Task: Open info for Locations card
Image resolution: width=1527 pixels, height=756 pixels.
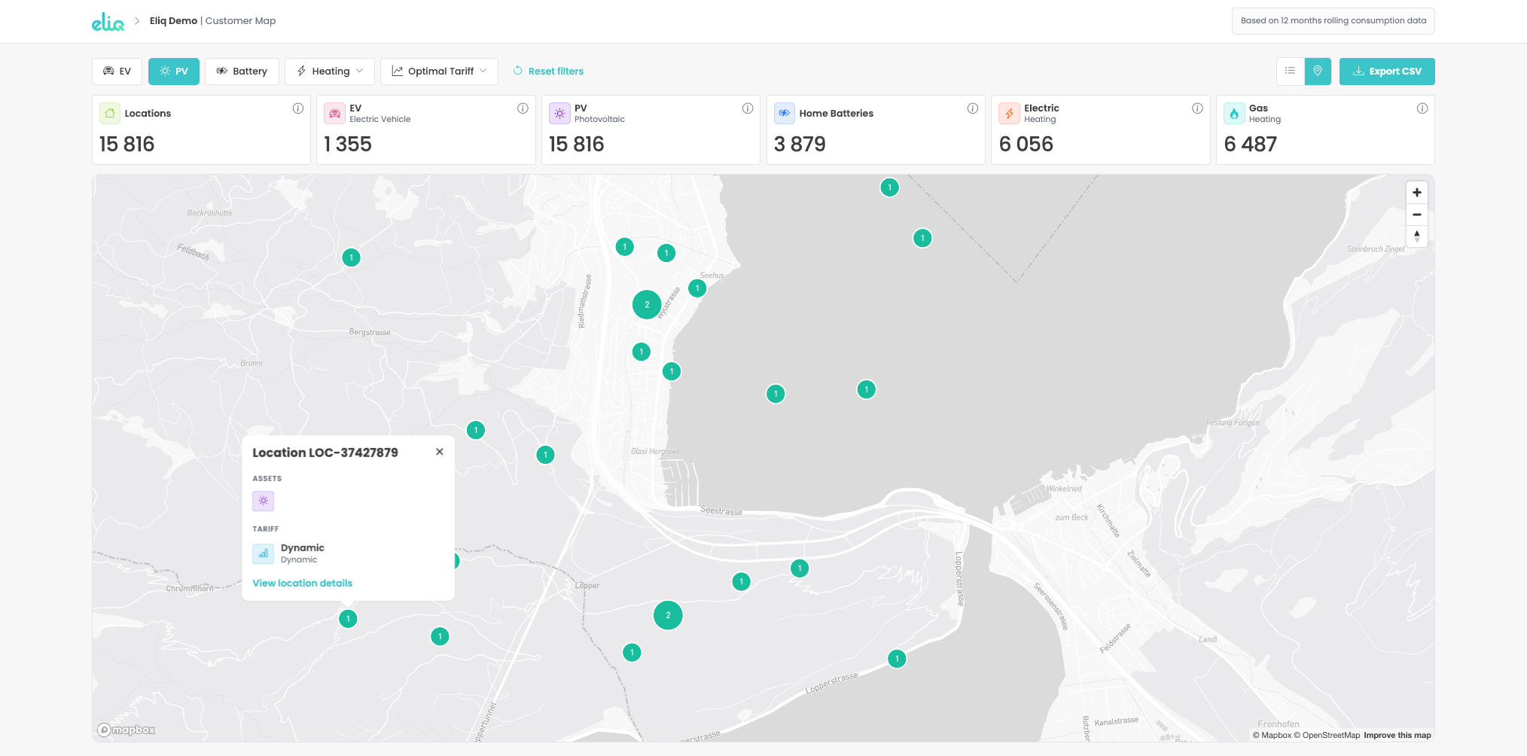Action: 298,108
